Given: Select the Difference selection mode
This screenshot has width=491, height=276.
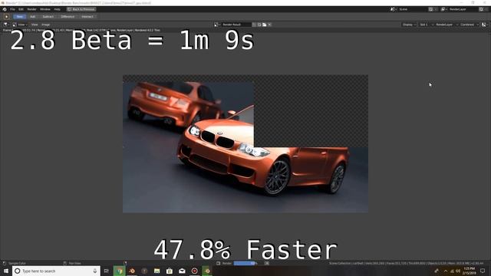Looking at the screenshot, I should pos(68,17).
